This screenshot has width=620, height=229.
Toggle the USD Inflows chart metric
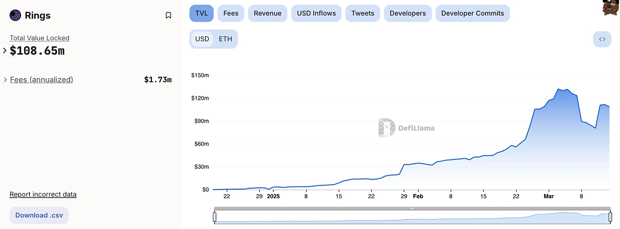pos(316,13)
